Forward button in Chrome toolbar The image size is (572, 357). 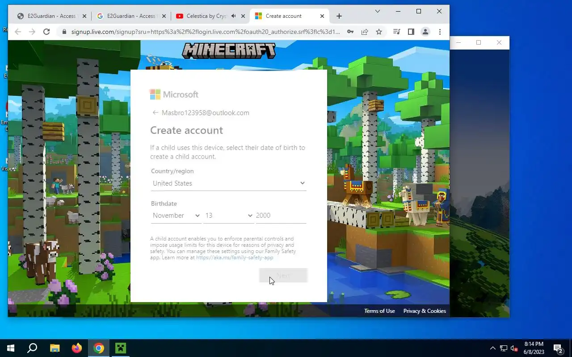[x=32, y=32]
